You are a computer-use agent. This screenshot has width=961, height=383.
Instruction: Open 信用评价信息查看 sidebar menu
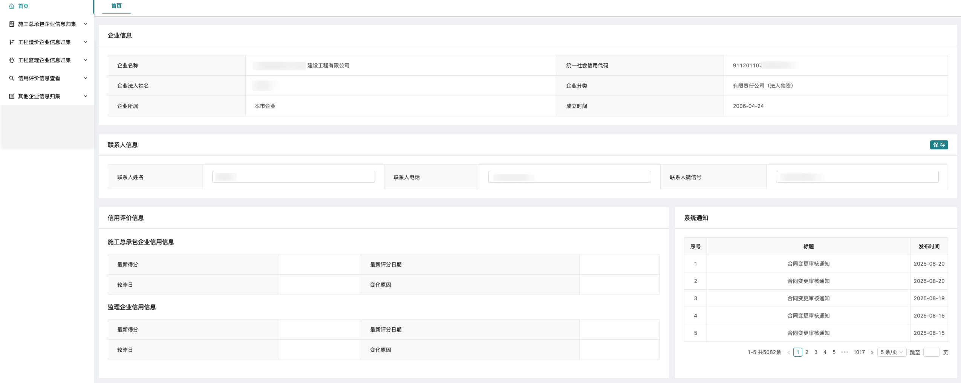(x=39, y=78)
